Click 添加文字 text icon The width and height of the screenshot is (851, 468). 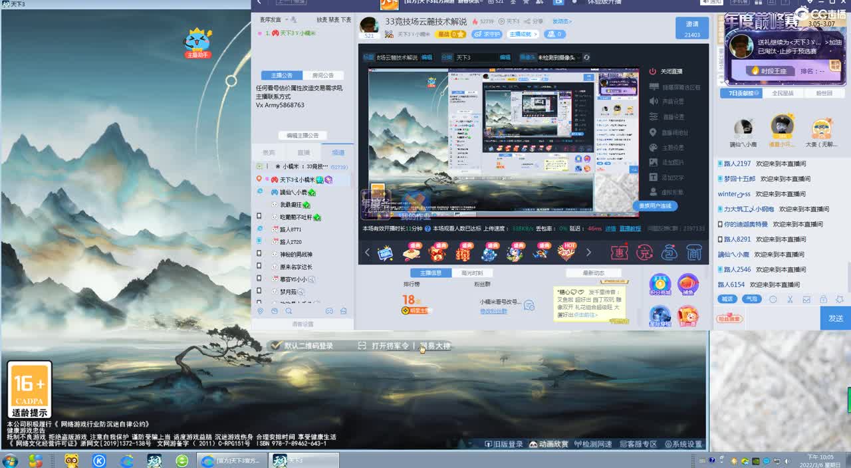pos(653,177)
